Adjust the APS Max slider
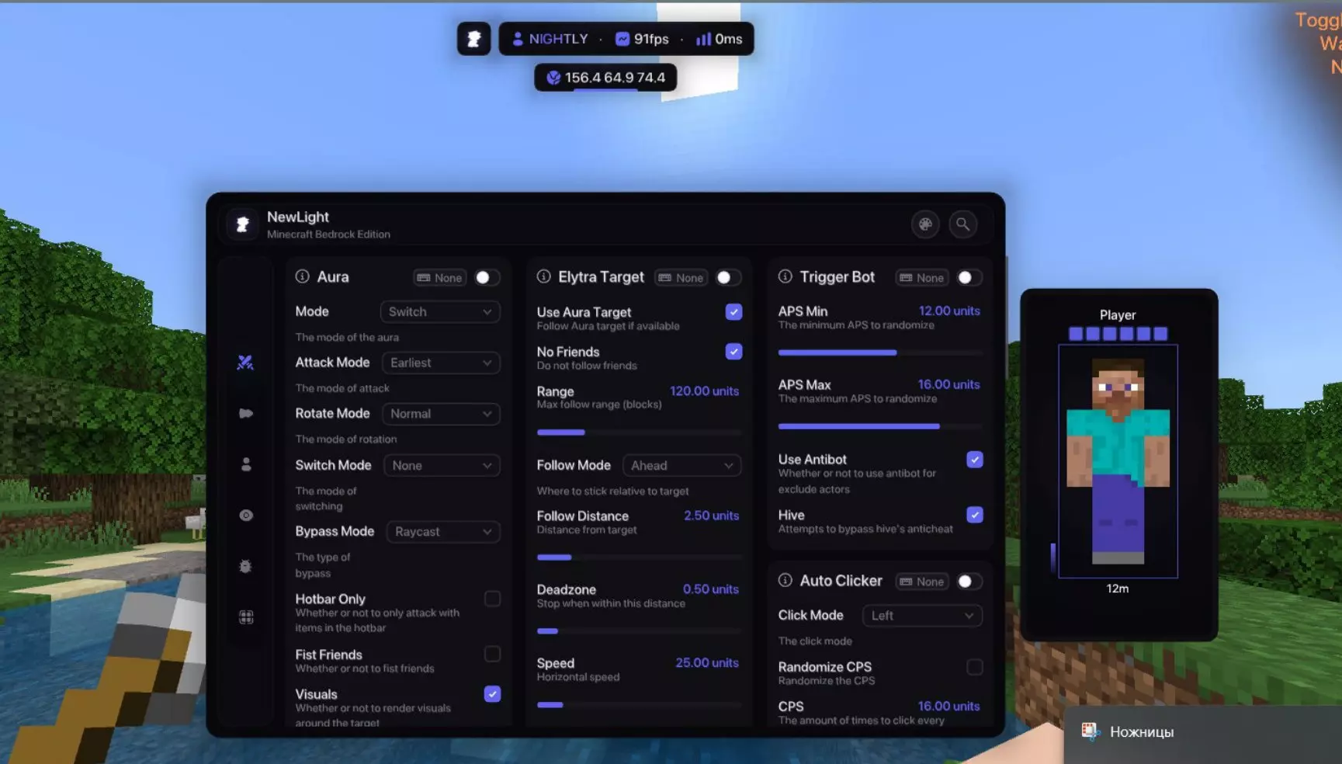This screenshot has width=1342, height=764. (880, 426)
